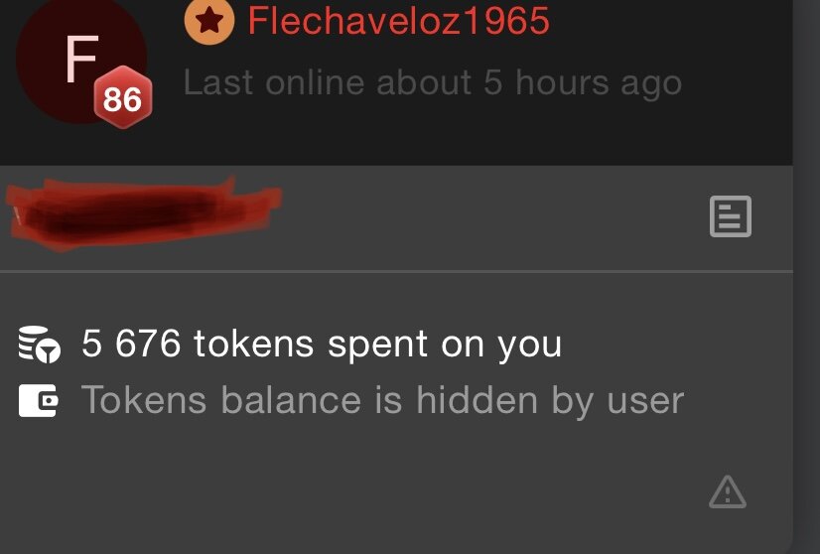
Task: Click the Last online about 5 hours ago text
Action: [x=433, y=82]
